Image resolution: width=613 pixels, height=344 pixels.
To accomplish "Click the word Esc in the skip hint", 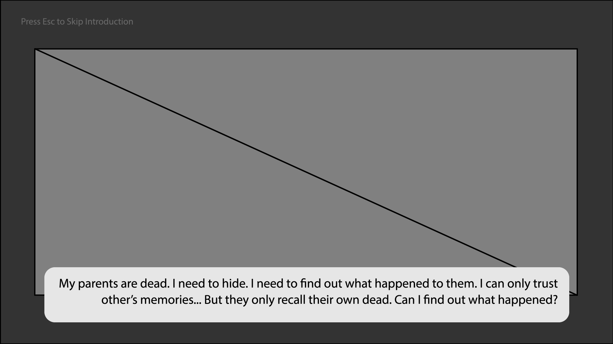I will (x=49, y=22).
